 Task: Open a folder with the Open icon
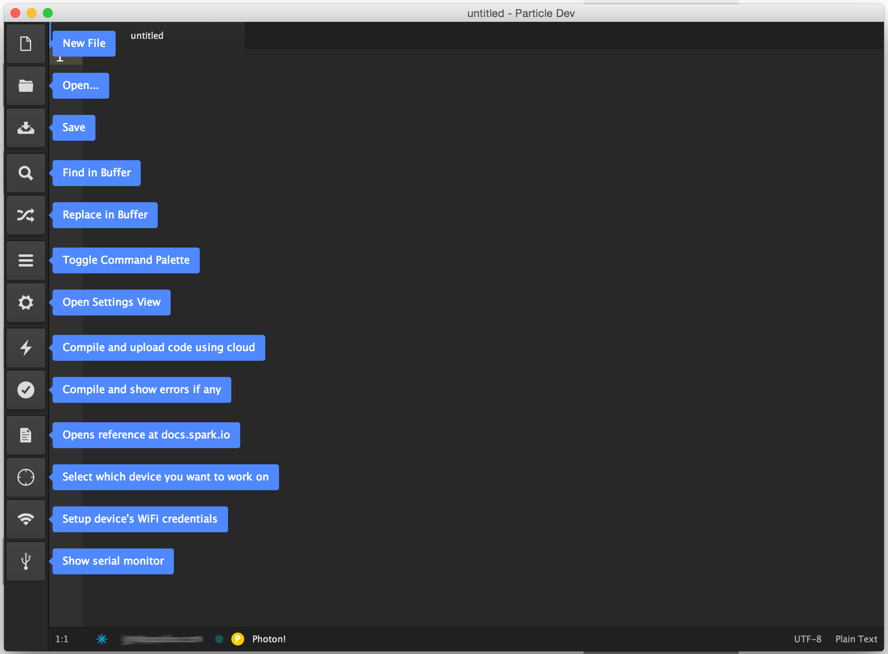26,86
